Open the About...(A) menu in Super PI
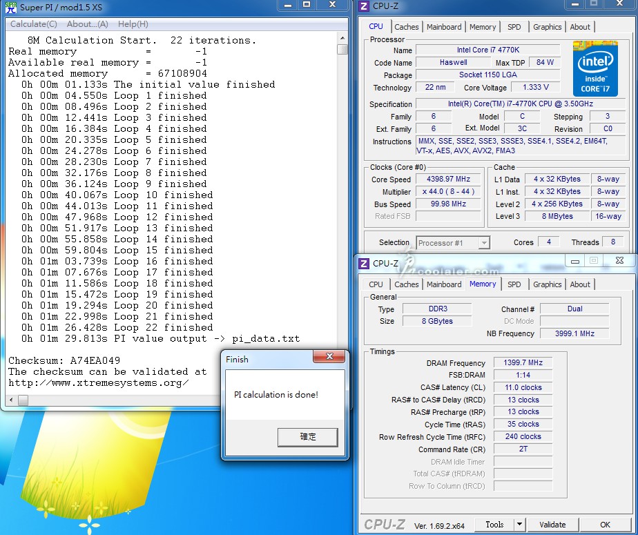The height and width of the screenshot is (535, 638). tap(88, 24)
